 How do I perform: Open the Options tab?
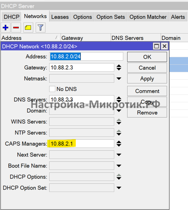coord(82,17)
